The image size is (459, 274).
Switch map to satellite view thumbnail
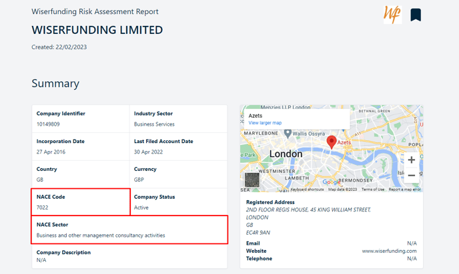[252, 180]
